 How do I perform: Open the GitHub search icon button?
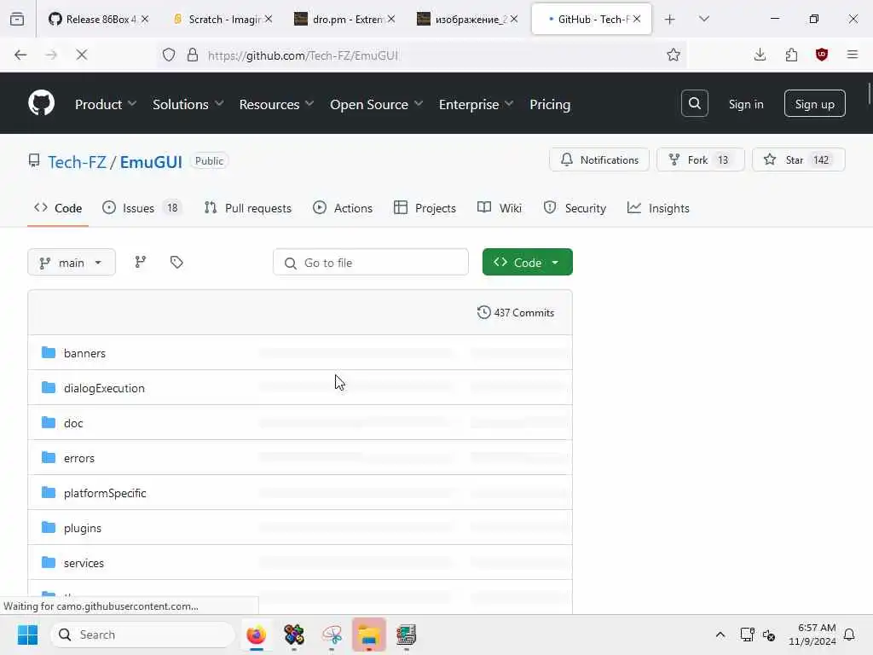tap(694, 103)
